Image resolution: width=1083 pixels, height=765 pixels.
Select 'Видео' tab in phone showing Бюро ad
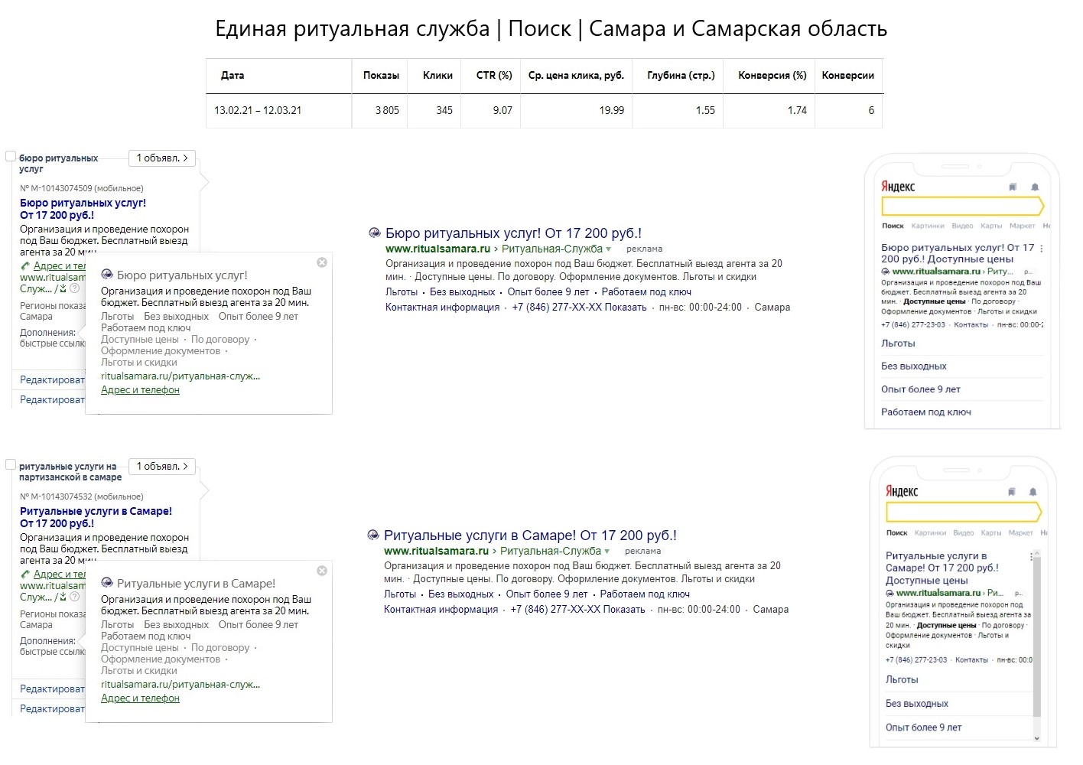pyautogui.click(x=962, y=226)
